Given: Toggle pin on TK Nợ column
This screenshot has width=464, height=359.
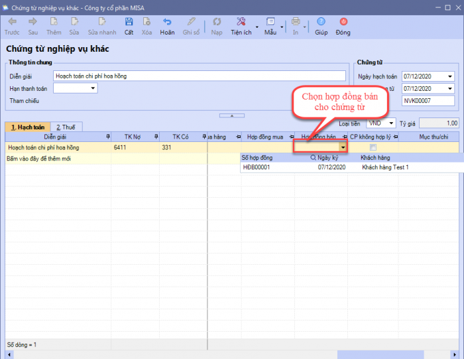Looking at the screenshot, I should [x=156, y=137].
